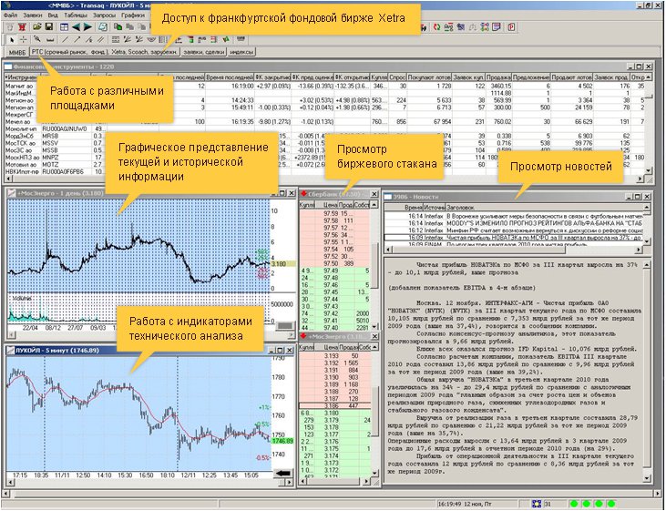Select the horizontal levels tool icon
The image size is (666, 511).
click(115, 40)
